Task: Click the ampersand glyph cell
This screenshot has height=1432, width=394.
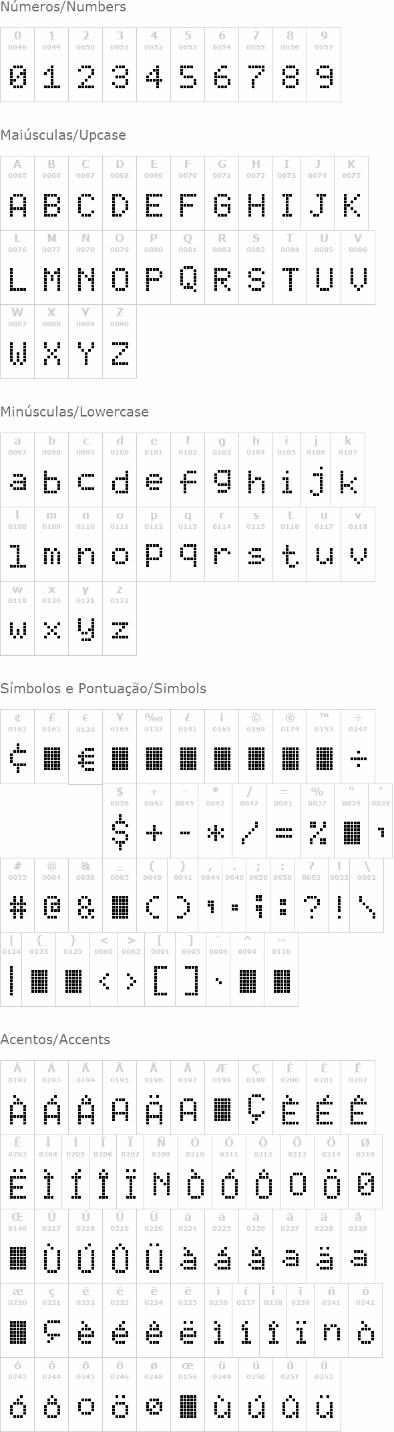Action: point(85,895)
